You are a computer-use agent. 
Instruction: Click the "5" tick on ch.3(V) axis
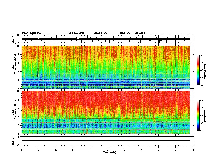point(19,137)
